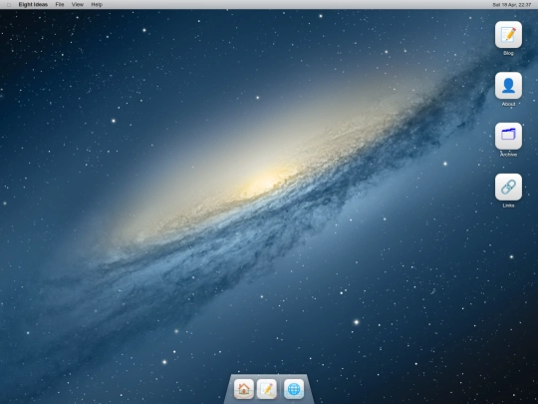Open the About desktop icon

coord(508,86)
